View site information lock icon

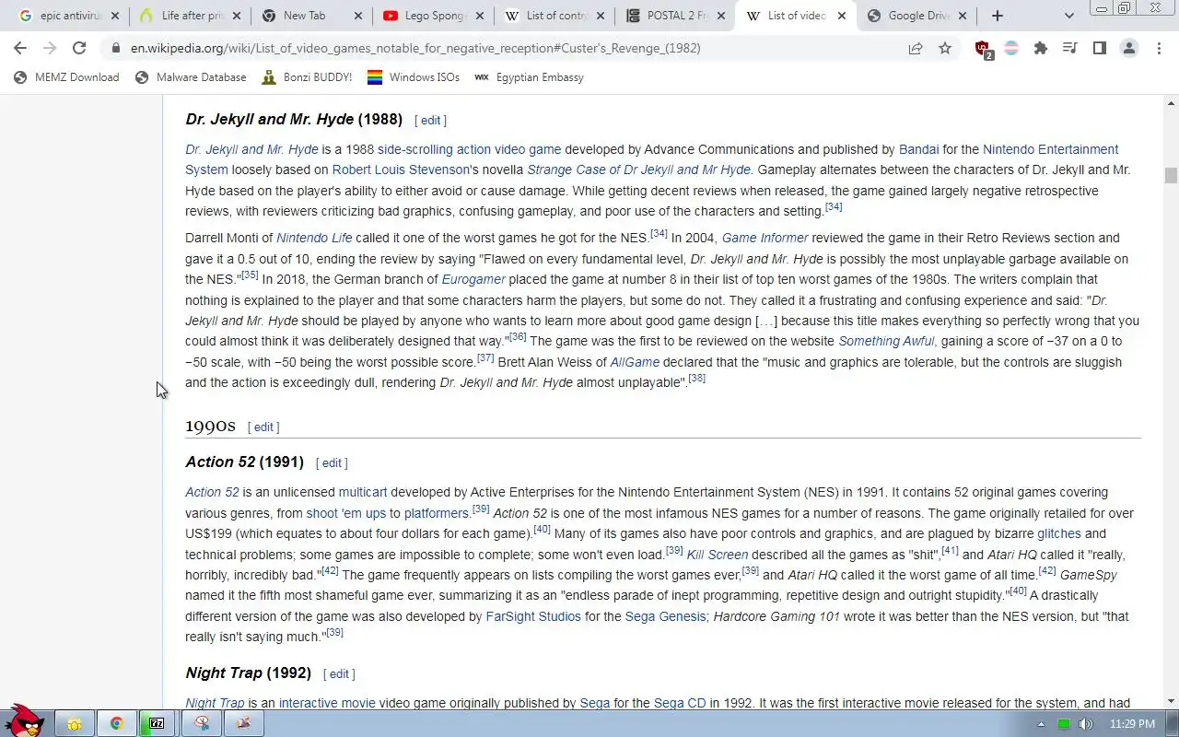pos(115,48)
